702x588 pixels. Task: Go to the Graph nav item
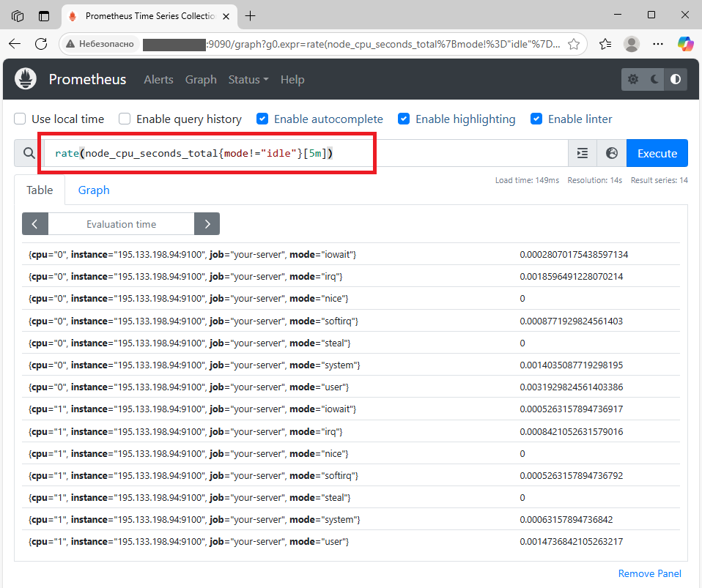click(x=201, y=80)
